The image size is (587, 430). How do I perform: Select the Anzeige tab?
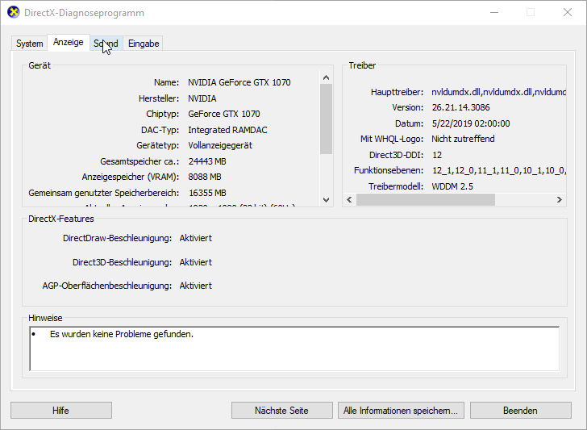click(68, 42)
